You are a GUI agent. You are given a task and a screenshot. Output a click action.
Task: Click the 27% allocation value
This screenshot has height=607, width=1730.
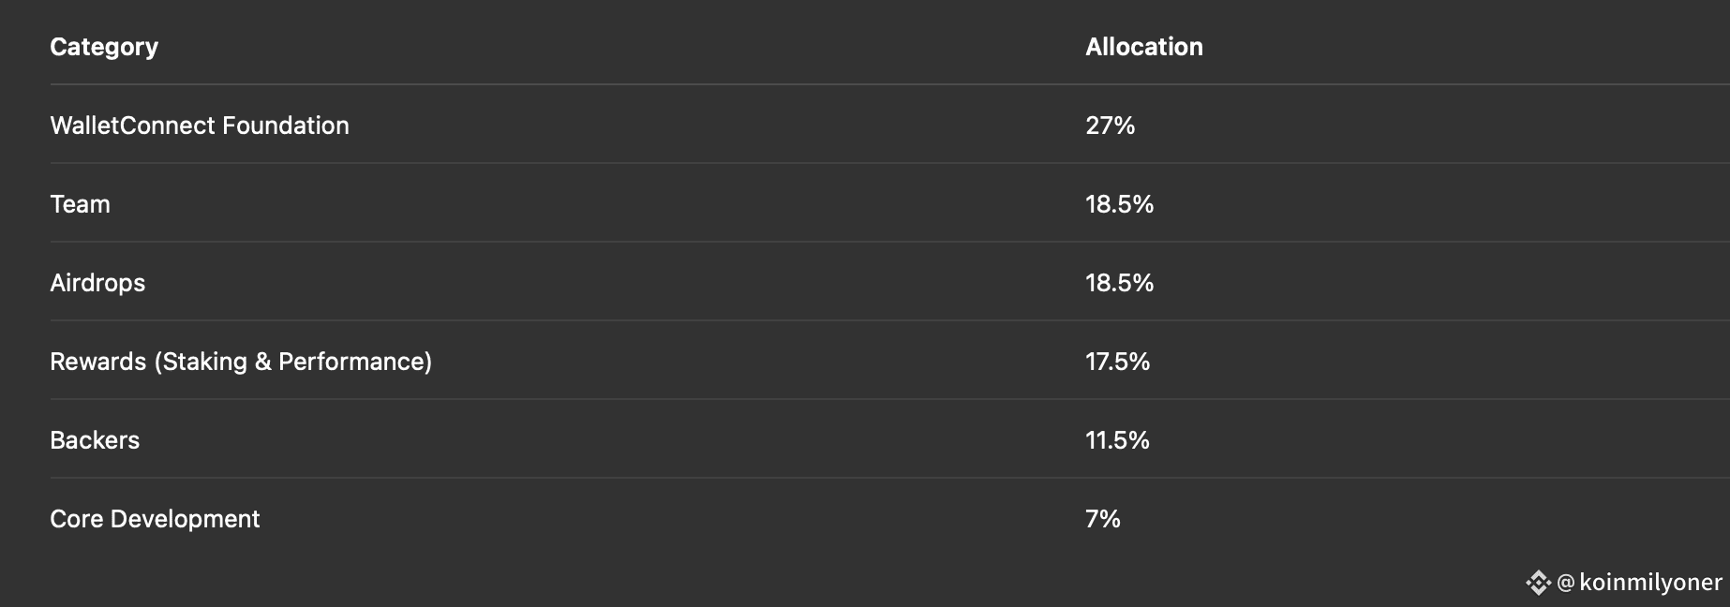[x=1110, y=126]
